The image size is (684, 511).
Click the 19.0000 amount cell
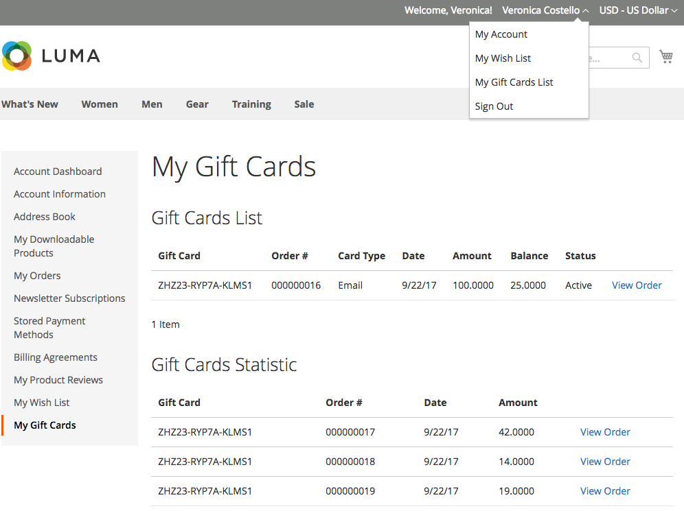516,491
